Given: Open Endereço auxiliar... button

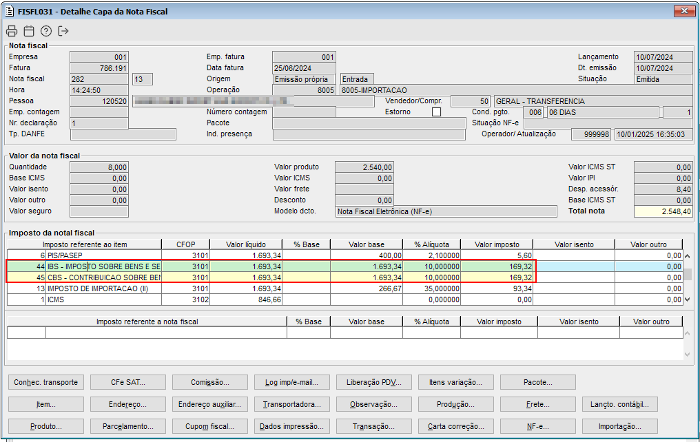Looking at the screenshot, I should coord(210,404).
